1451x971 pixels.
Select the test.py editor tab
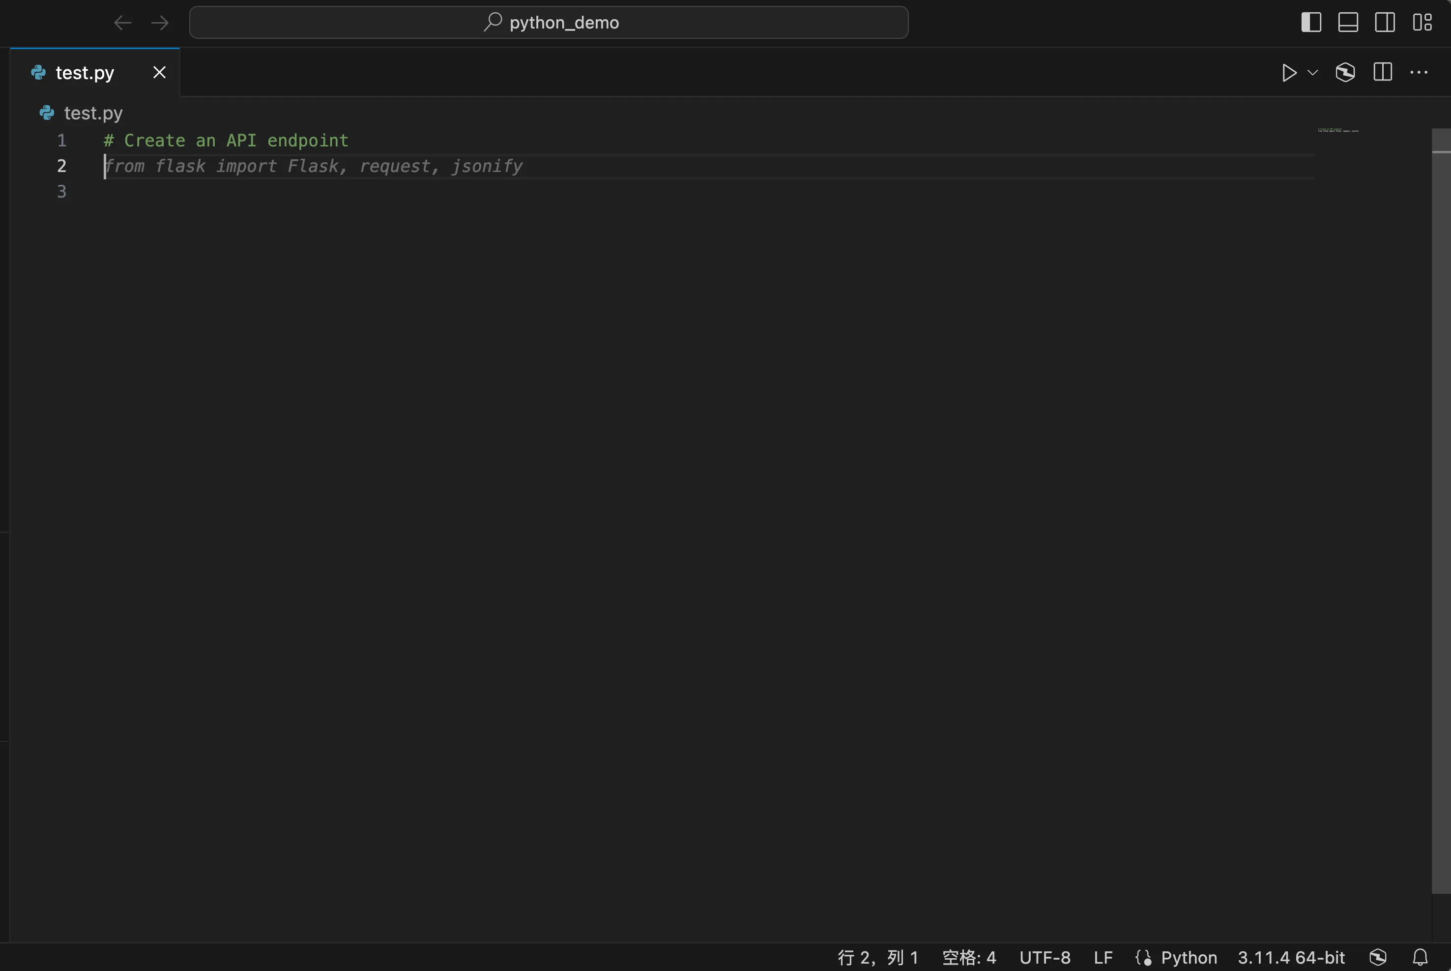point(85,73)
